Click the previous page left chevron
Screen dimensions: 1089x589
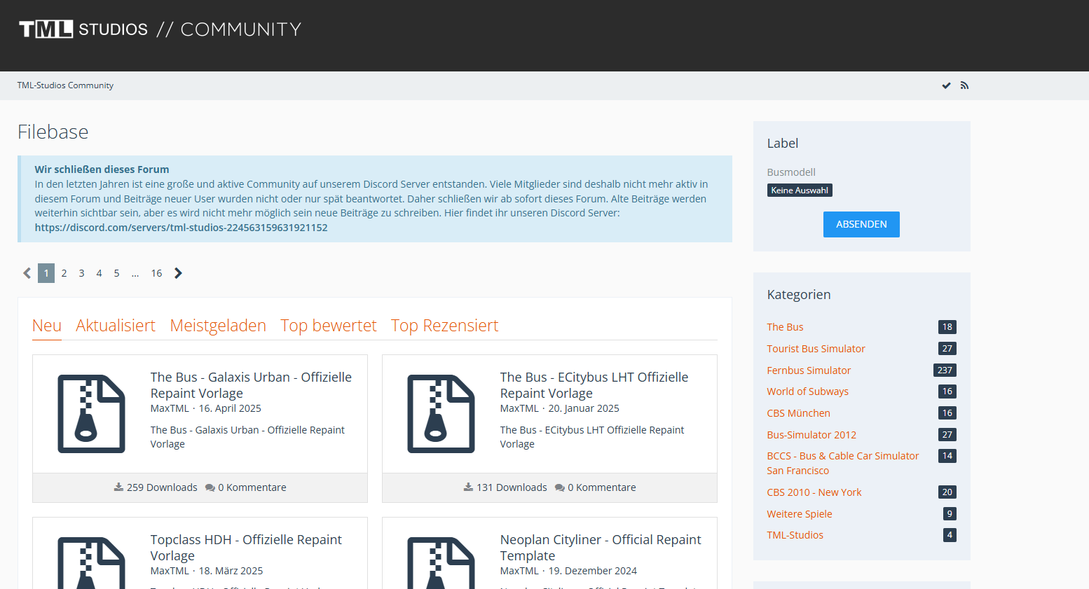coord(27,273)
